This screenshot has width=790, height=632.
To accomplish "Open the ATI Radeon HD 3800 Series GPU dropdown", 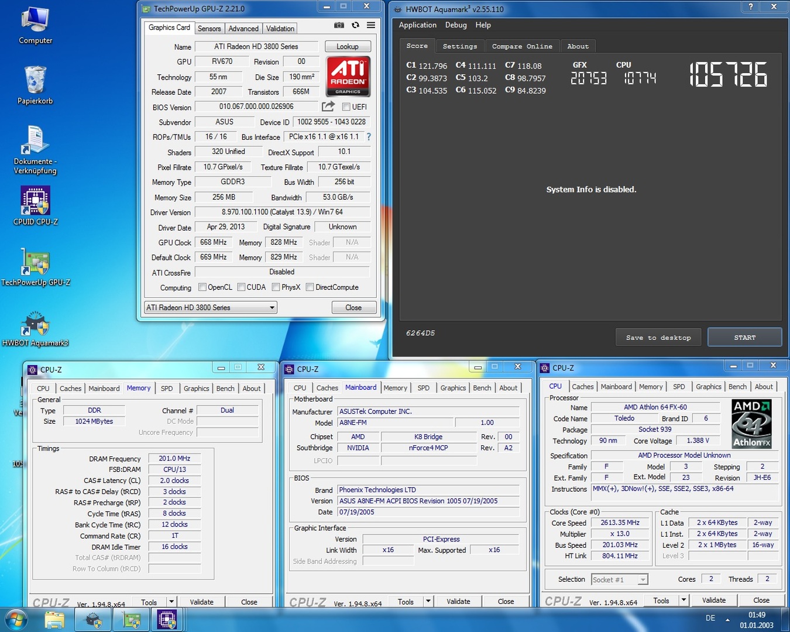I will tap(211, 307).
